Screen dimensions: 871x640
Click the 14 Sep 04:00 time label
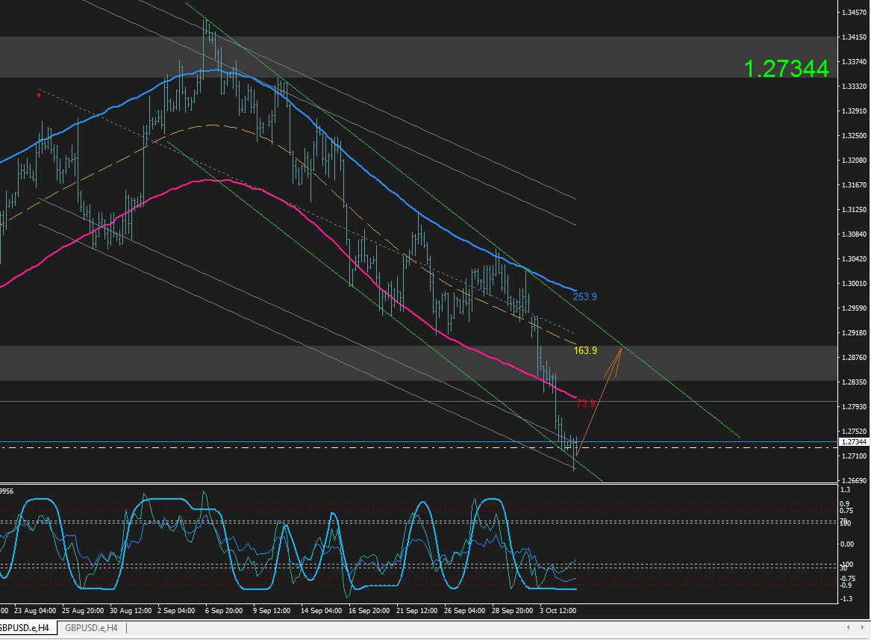pos(321,611)
